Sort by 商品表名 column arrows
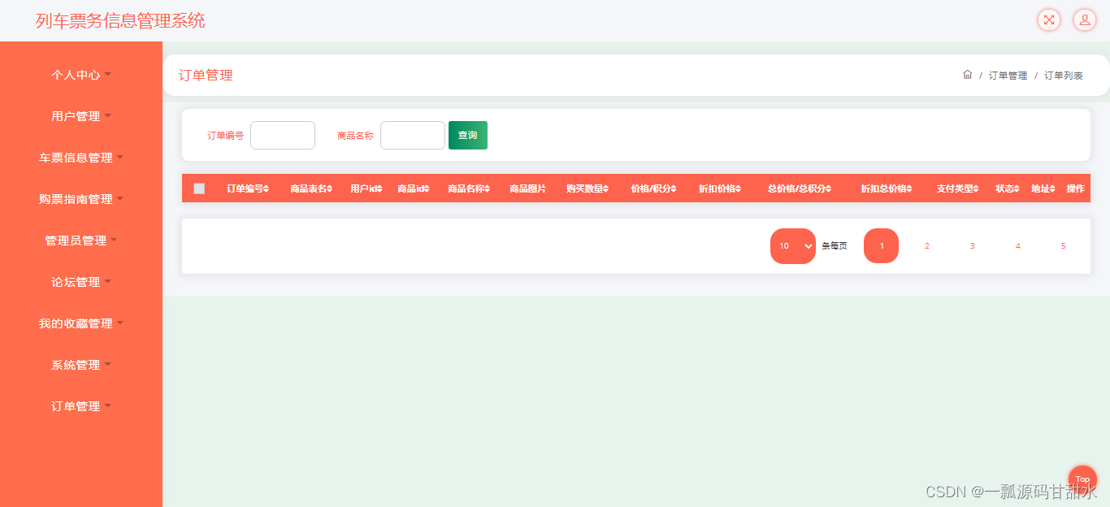Screen dimensions: 1110x507 329,188
